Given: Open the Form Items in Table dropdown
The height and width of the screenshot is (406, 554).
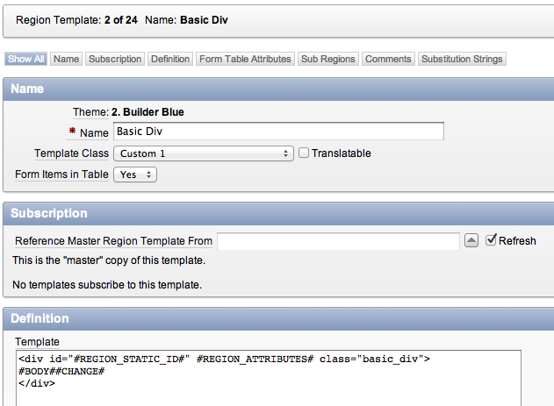Looking at the screenshot, I should coord(135,175).
